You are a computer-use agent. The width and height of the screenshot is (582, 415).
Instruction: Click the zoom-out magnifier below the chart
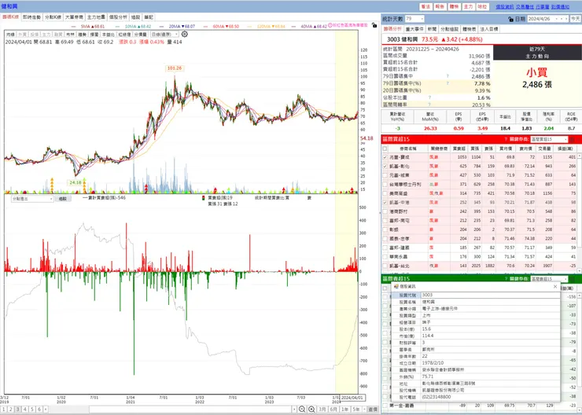[x=302, y=409]
